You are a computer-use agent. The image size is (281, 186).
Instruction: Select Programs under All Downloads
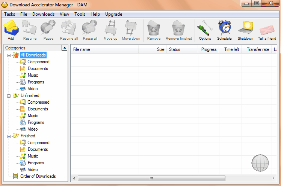coord(36,82)
